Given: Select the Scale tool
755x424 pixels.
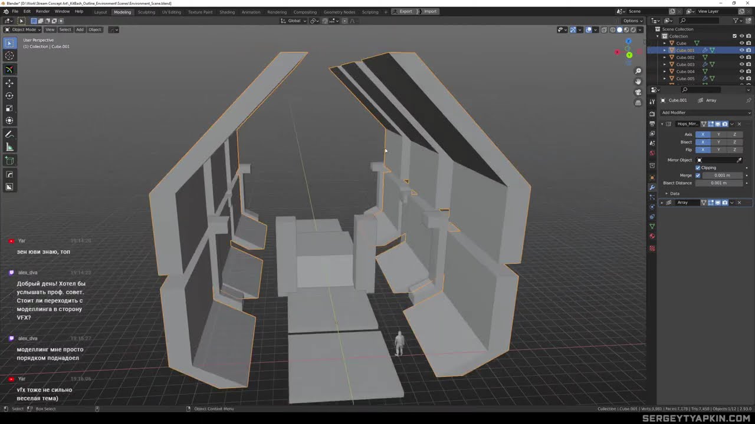Looking at the screenshot, I should [9, 108].
